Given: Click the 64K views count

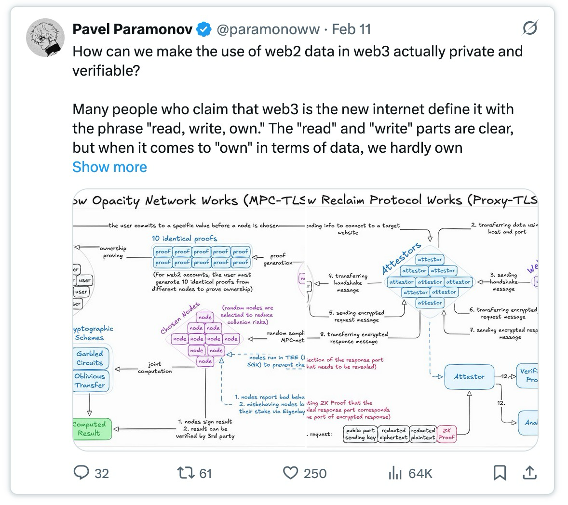Looking at the screenshot, I should (x=420, y=474).
